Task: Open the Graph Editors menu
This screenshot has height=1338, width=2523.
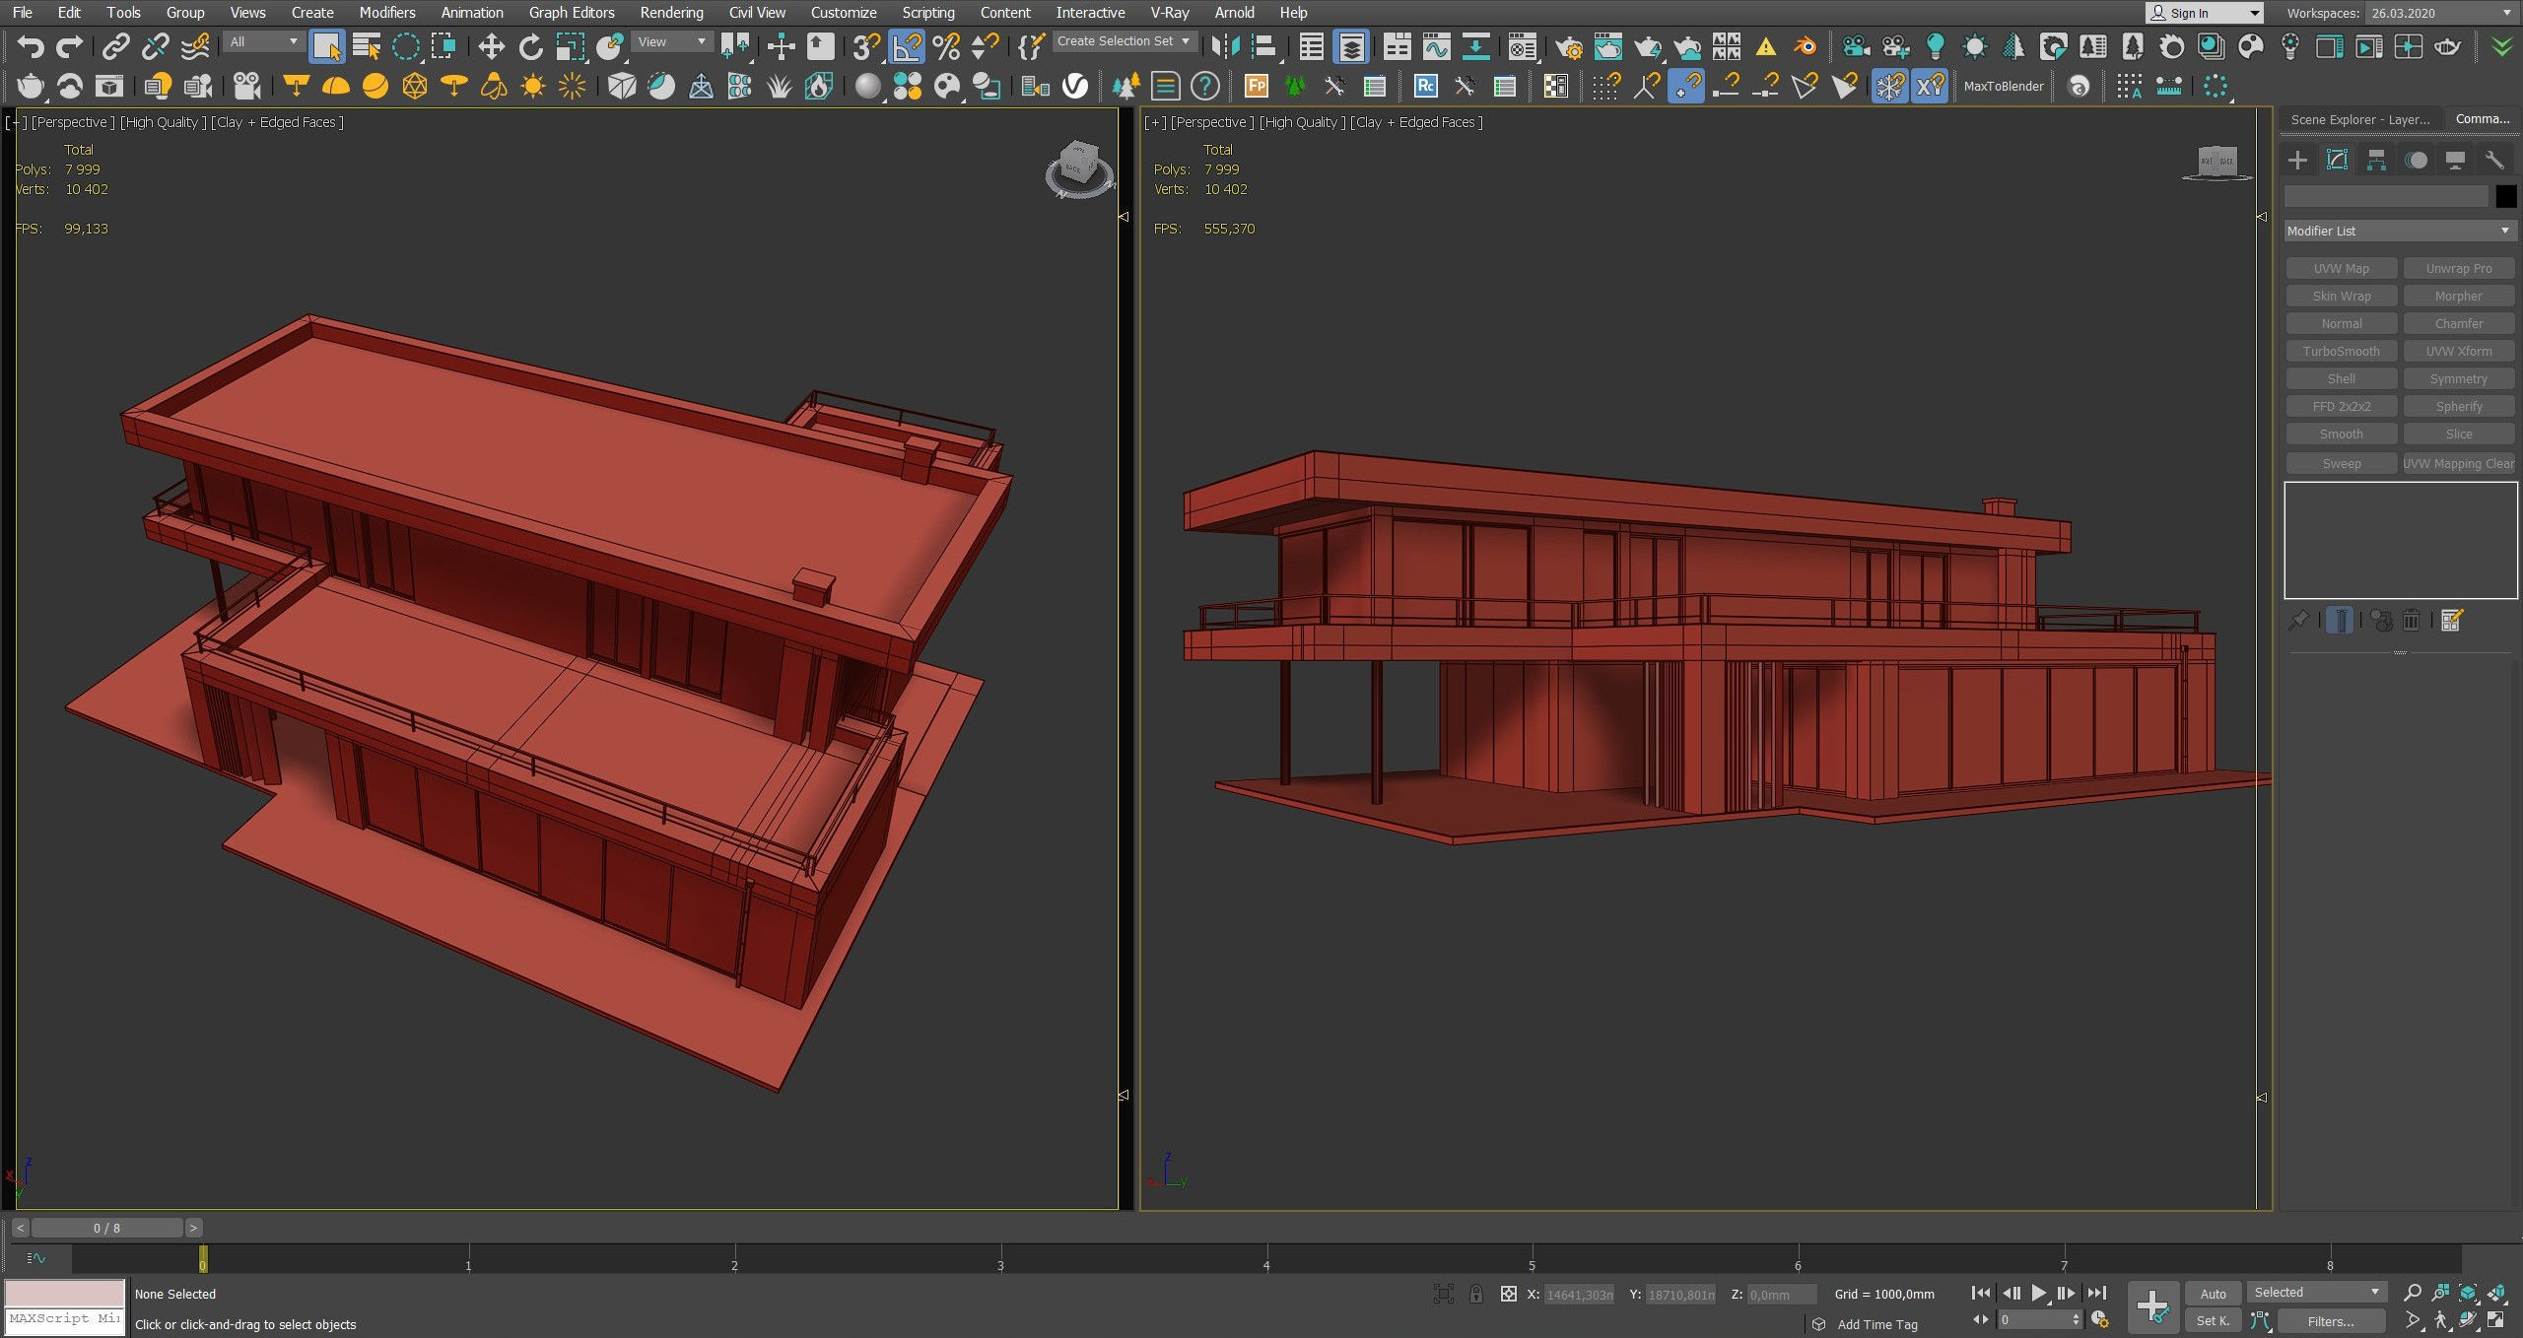Action: click(572, 13)
